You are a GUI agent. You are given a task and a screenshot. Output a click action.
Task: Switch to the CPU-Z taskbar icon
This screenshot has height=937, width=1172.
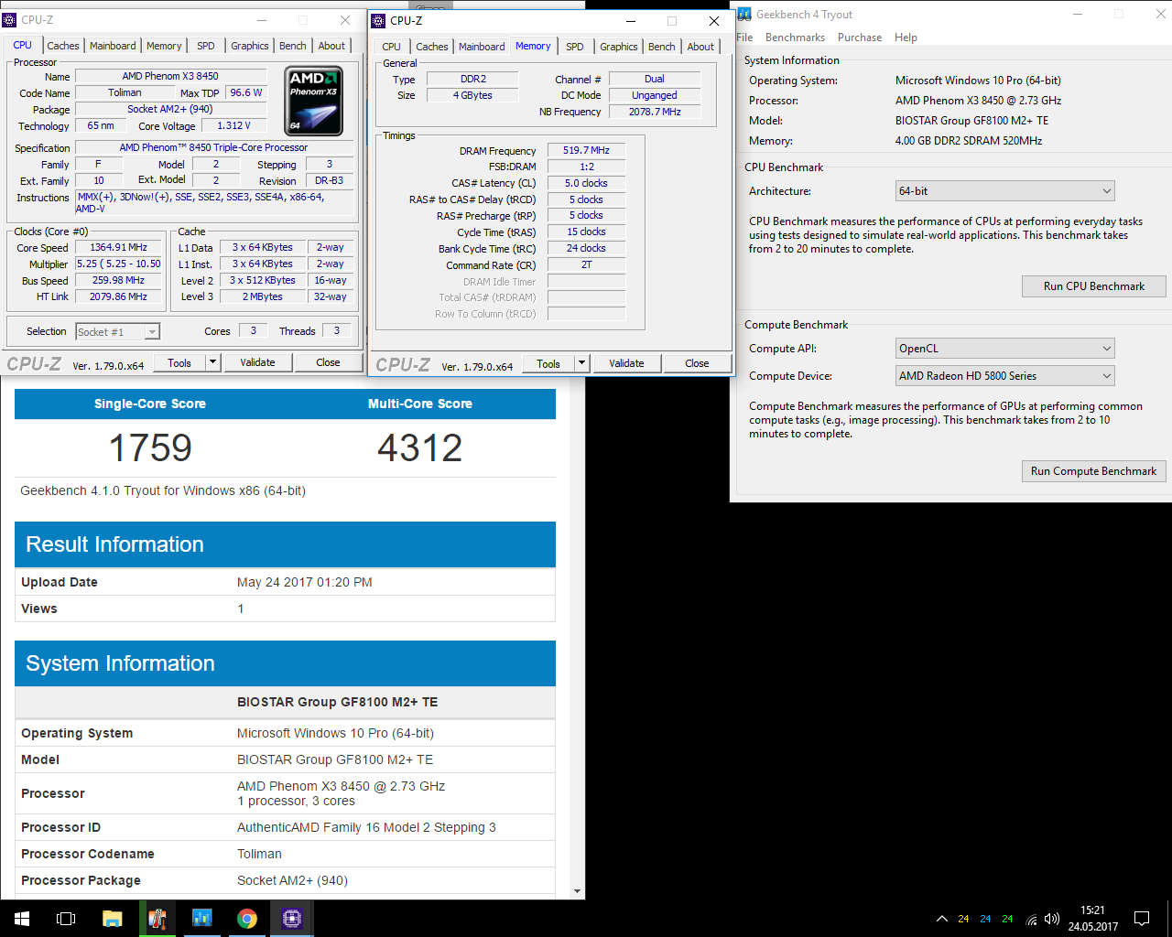[292, 919]
